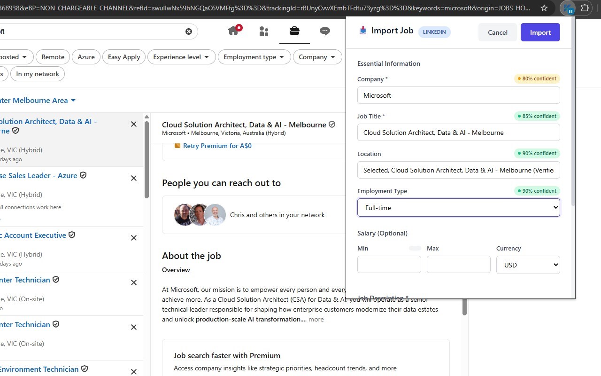Click the job detail title heading

point(244,125)
